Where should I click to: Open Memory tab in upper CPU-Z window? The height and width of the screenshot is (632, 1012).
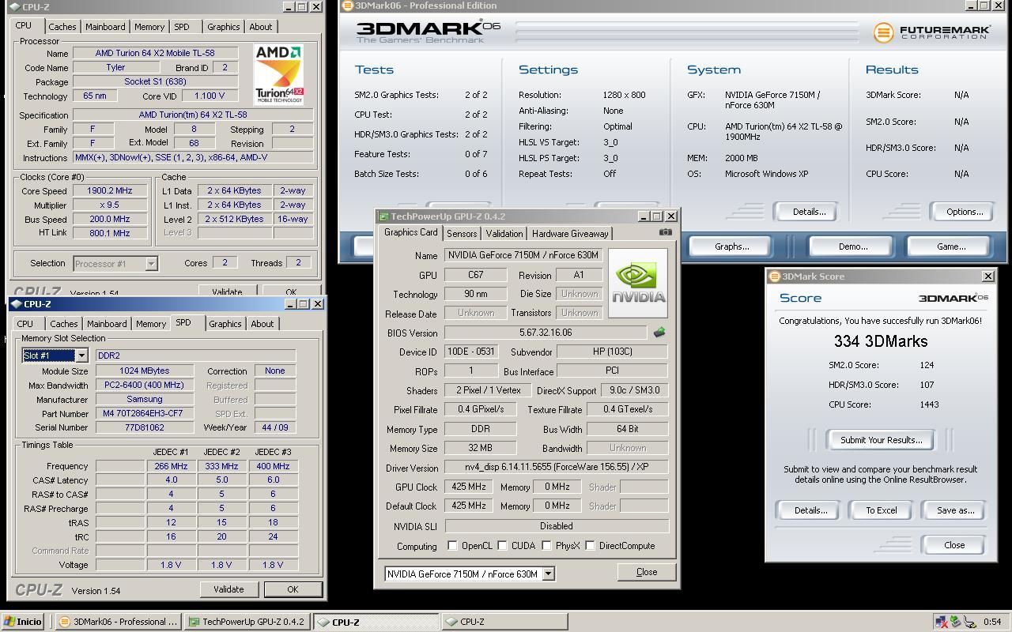tap(149, 27)
